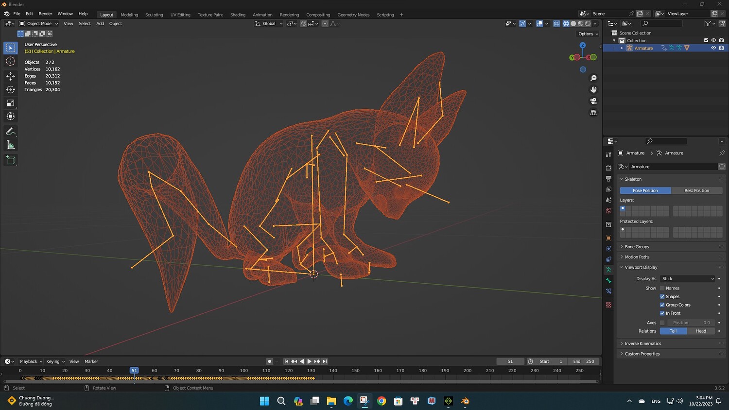The width and height of the screenshot is (729, 410).
Task: Switch to the Scripting workspace tab
Action: pos(385,15)
